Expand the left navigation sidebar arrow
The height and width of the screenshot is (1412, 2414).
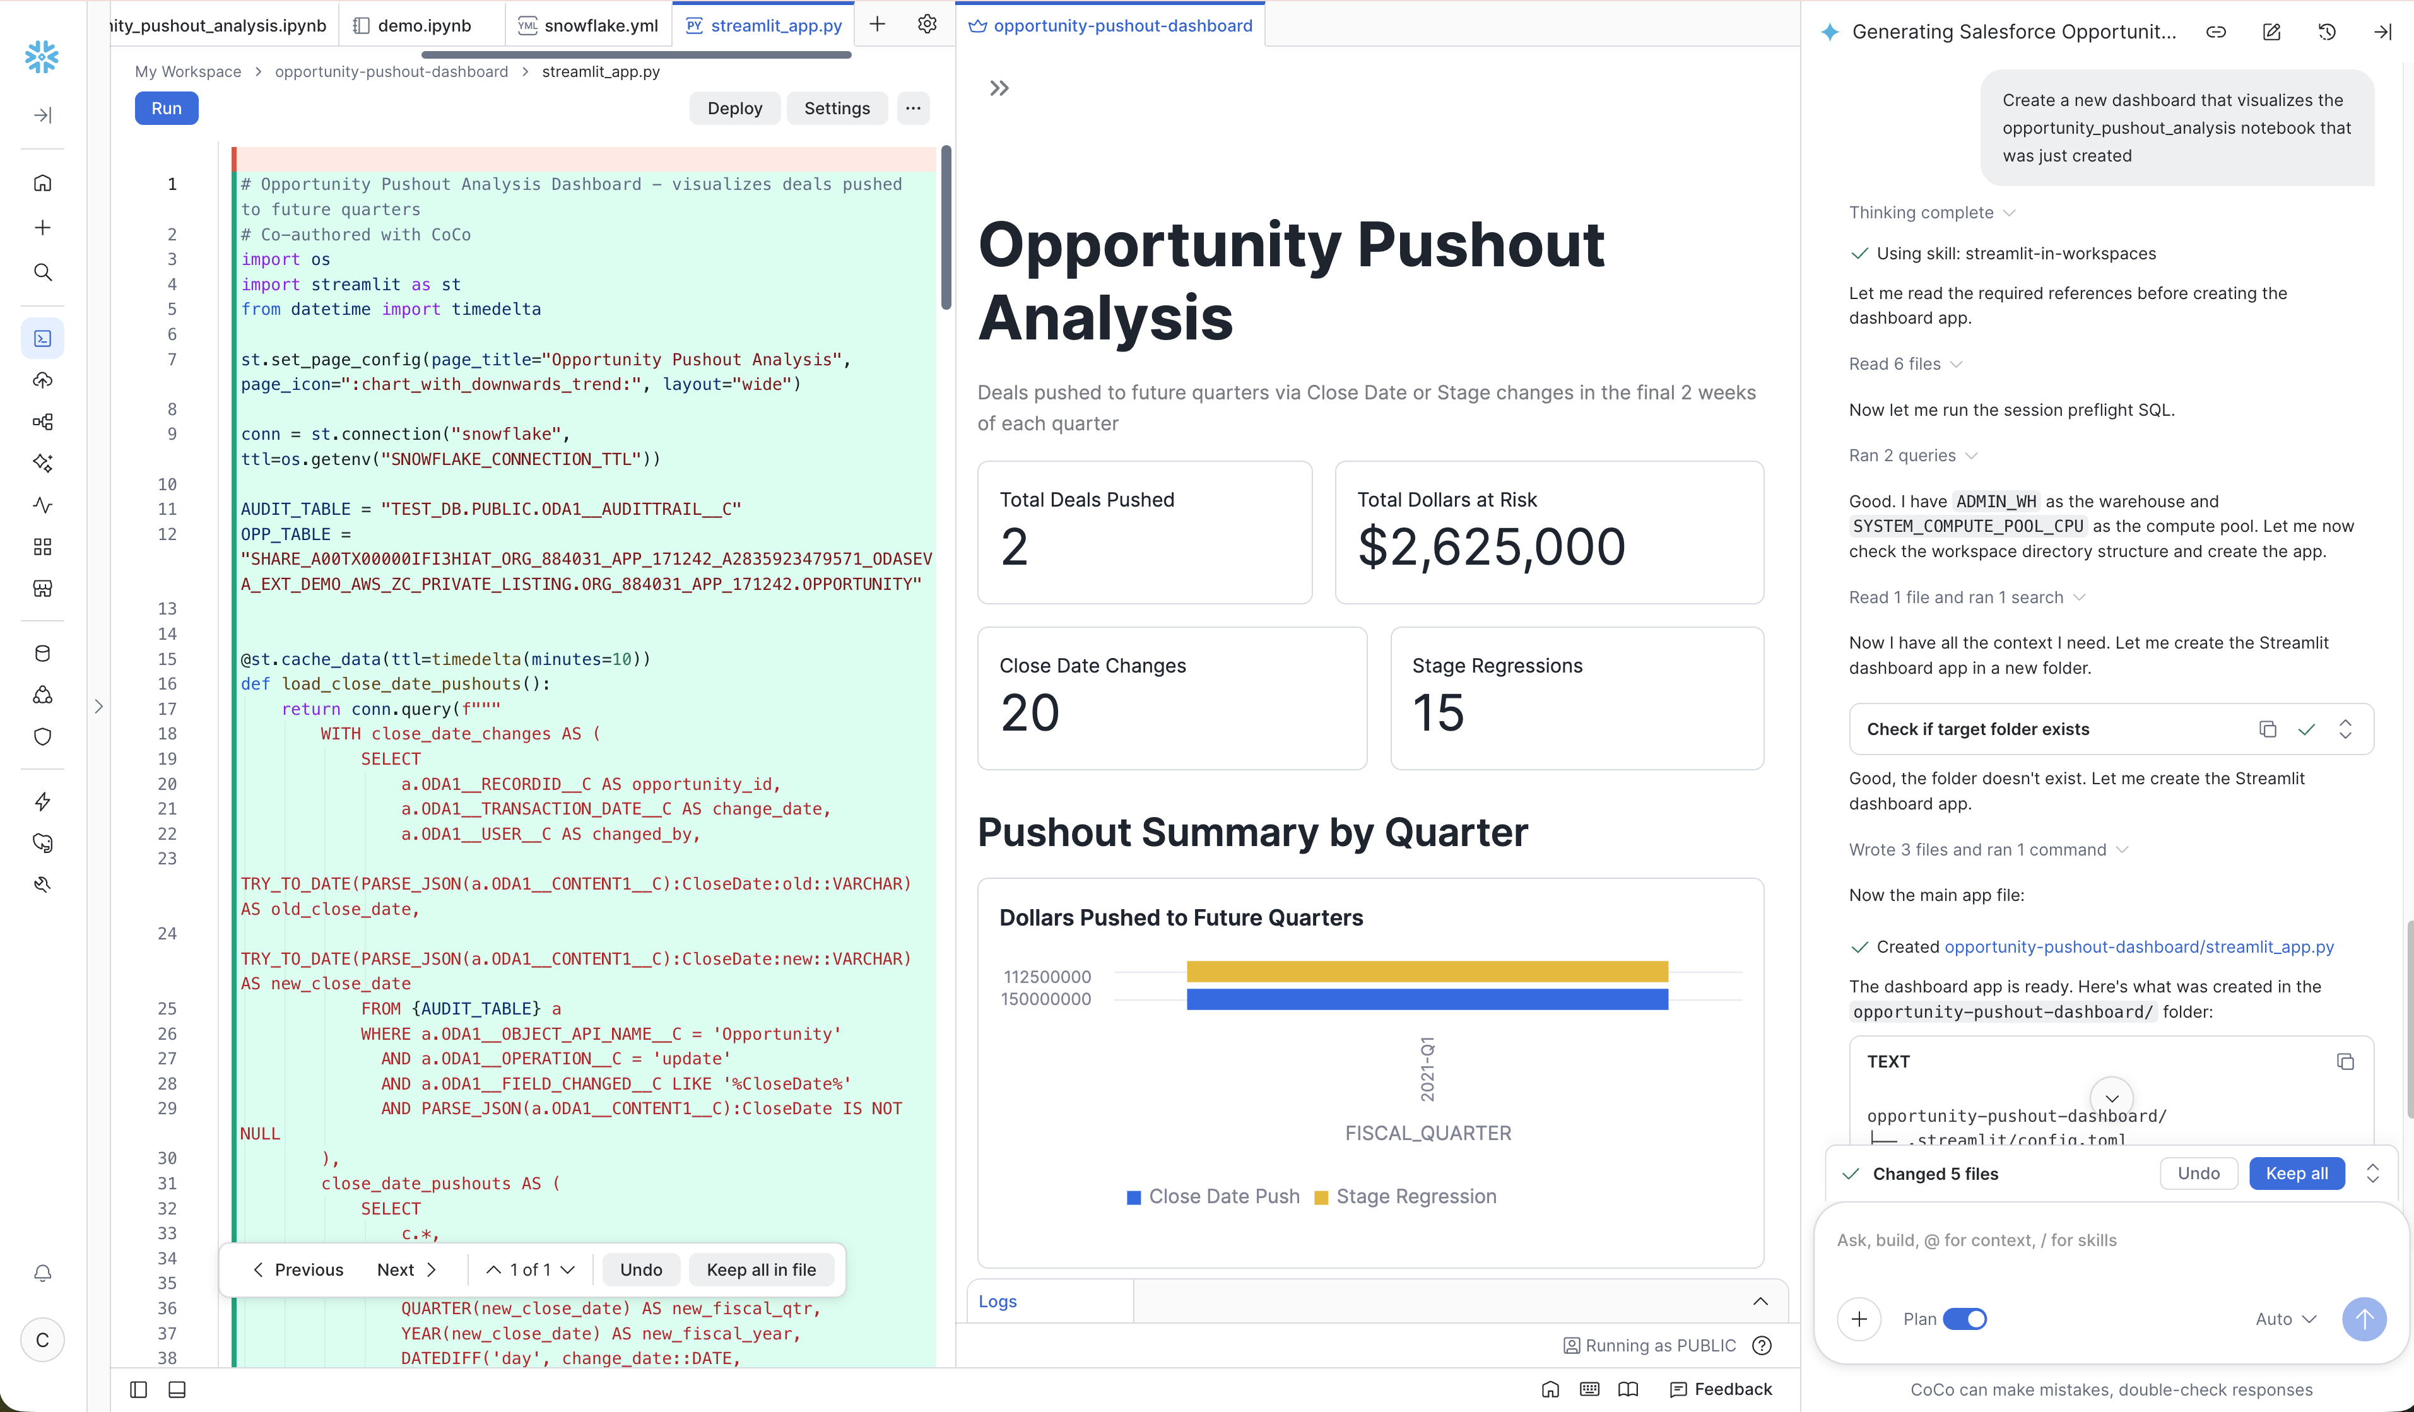click(42, 115)
